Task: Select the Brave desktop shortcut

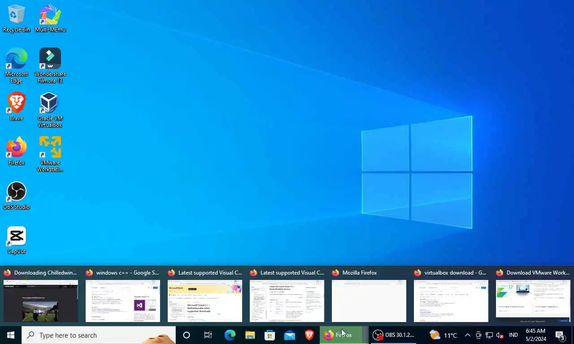Action: click(16, 107)
